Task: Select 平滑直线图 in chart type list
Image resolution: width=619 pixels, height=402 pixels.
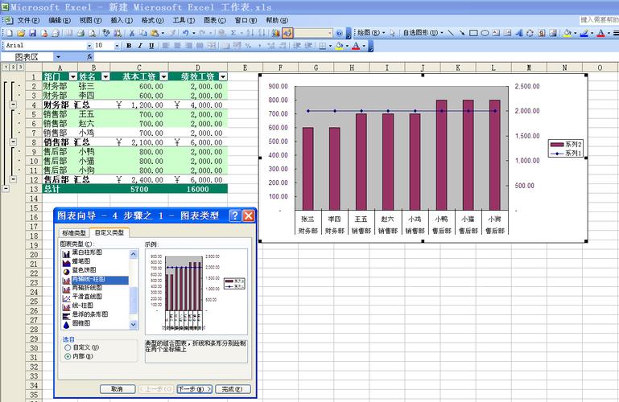Action: tap(87, 297)
